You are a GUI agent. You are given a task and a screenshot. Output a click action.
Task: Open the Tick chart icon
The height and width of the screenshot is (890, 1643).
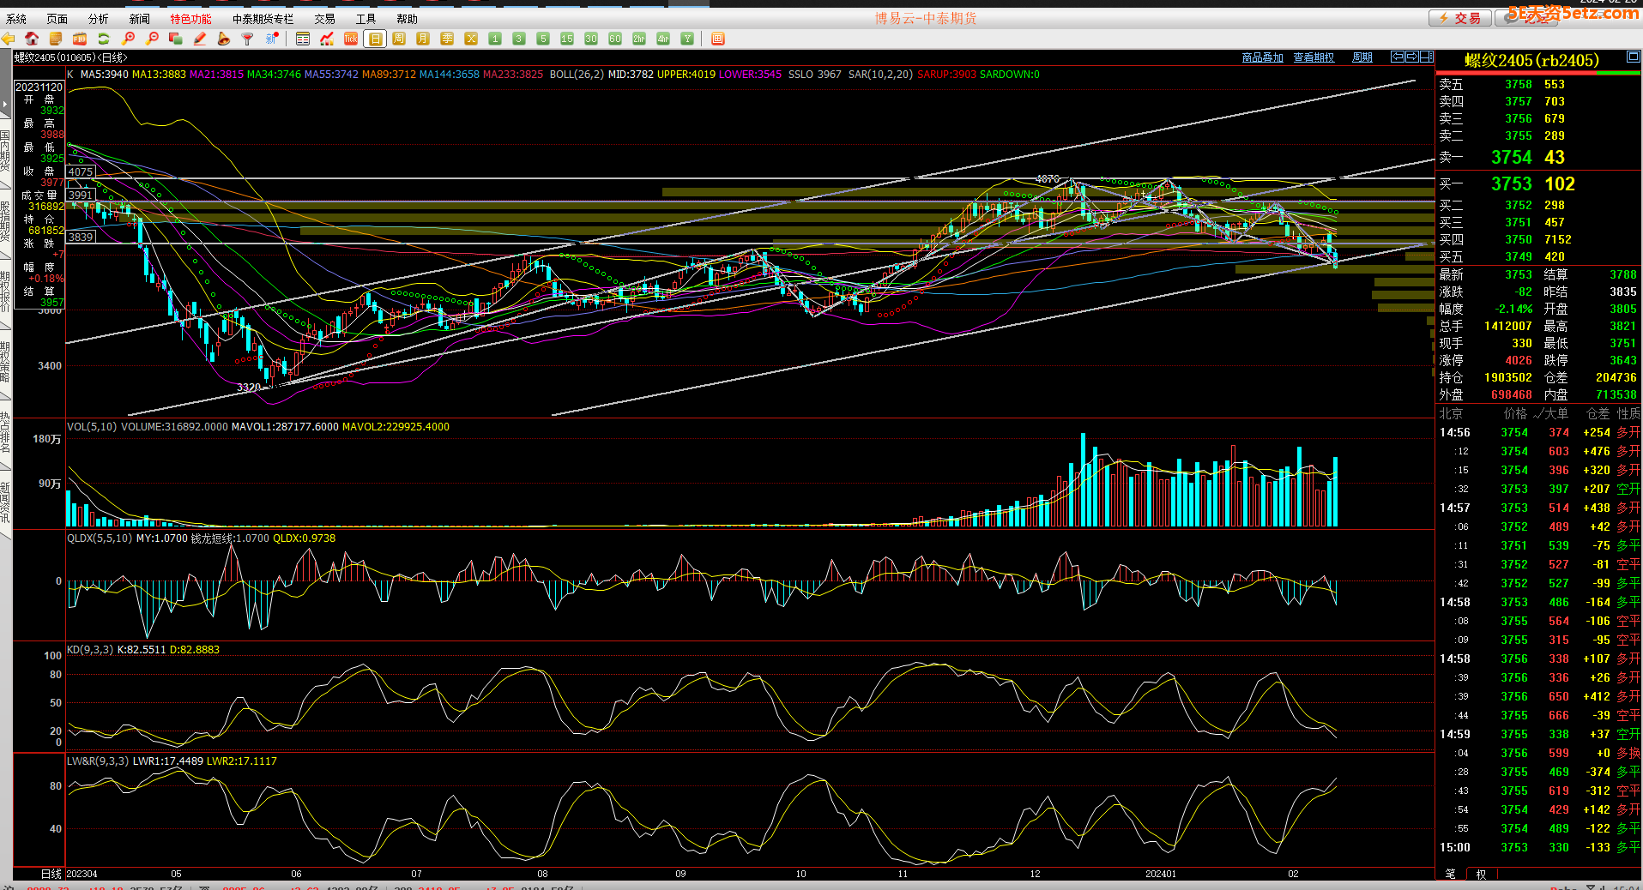pyautogui.click(x=351, y=39)
